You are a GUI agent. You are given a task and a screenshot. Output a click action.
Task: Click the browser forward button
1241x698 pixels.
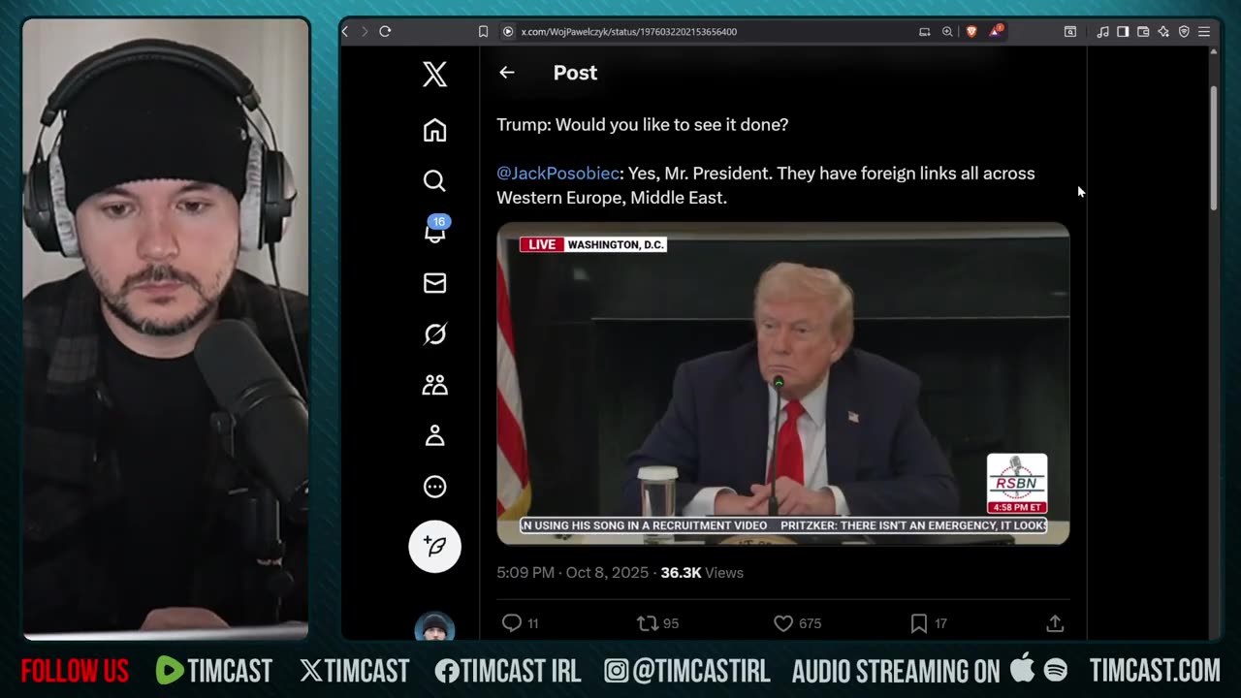pyautogui.click(x=365, y=32)
